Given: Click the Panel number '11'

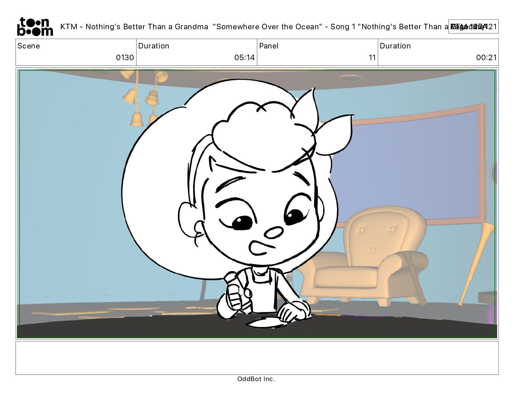Looking at the screenshot, I should 372,58.
